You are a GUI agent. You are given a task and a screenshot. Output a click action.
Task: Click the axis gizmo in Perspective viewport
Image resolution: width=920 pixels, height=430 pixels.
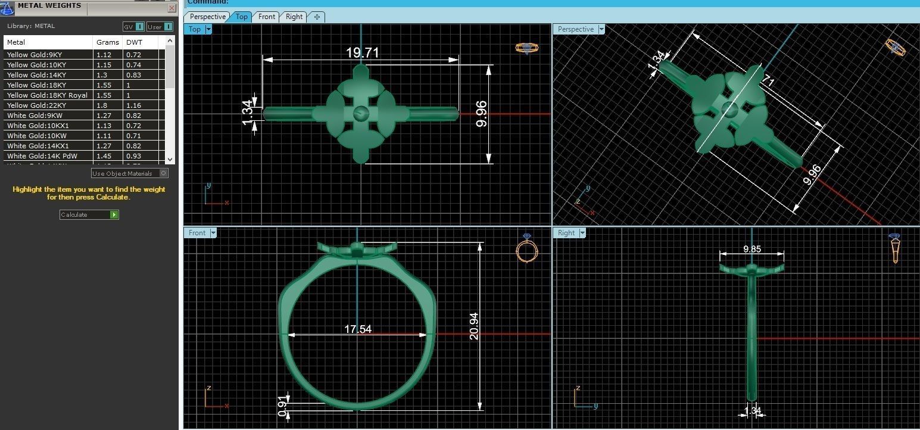584,200
